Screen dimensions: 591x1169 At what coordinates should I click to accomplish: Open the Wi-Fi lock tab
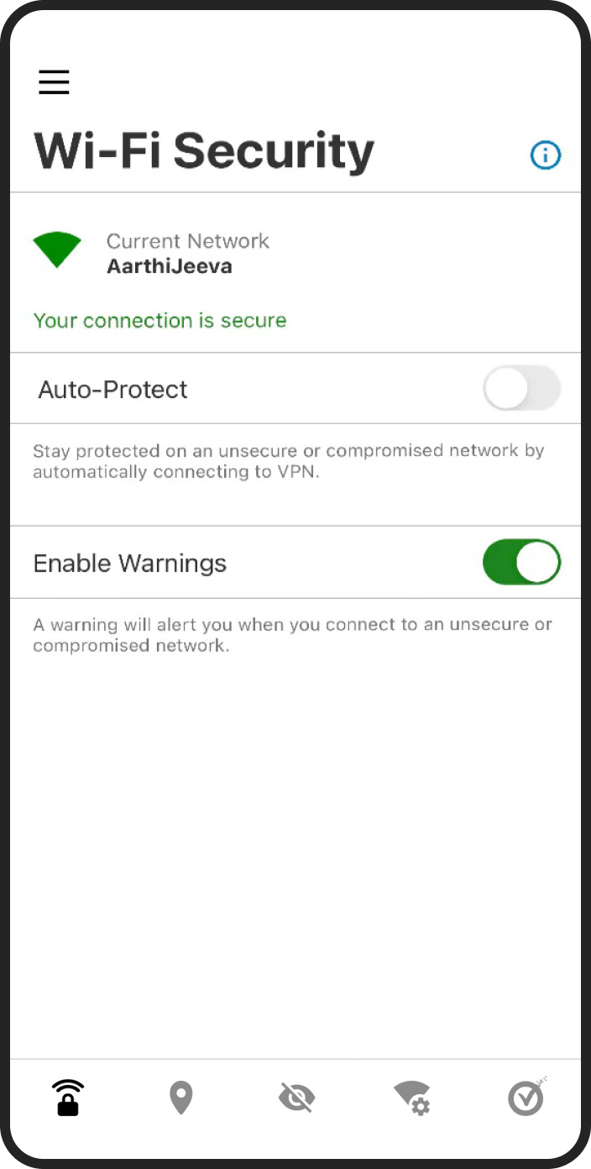point(68,1098)
